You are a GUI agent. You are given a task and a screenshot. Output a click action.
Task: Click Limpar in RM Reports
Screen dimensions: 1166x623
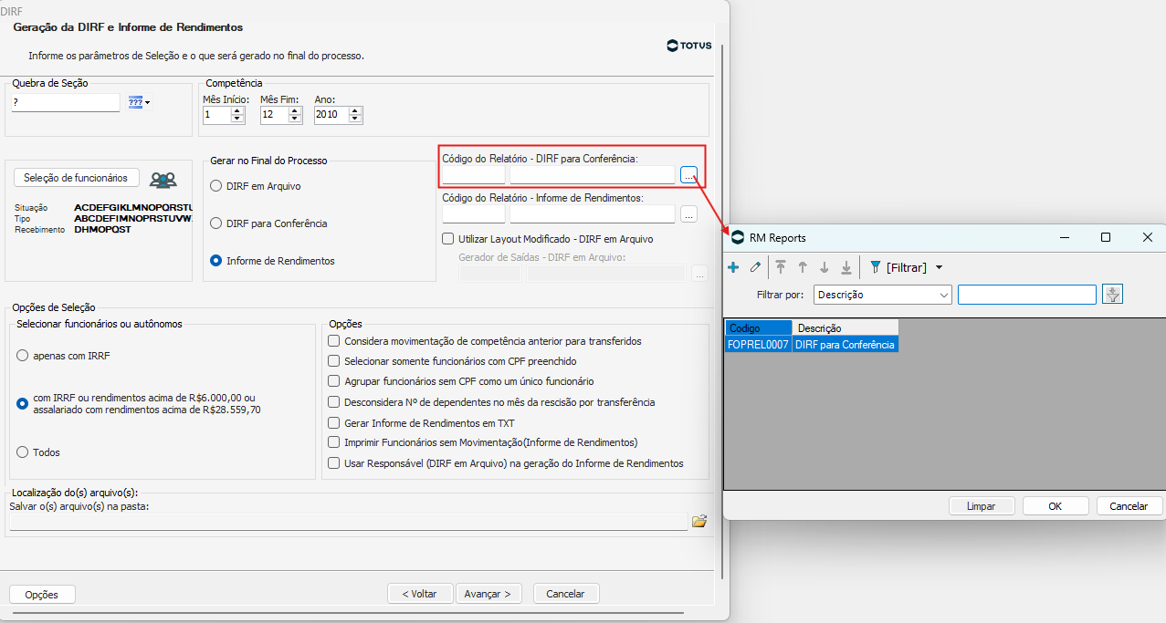[x=980, y=505]
